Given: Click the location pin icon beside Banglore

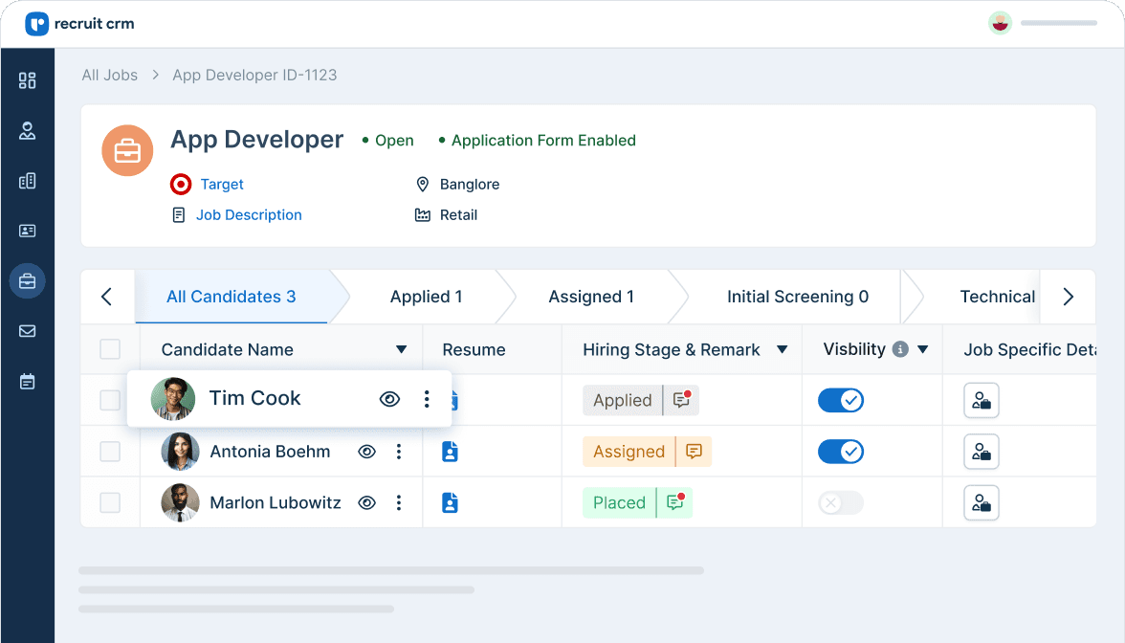Looking at the screenshot, I should click(423, 185).
